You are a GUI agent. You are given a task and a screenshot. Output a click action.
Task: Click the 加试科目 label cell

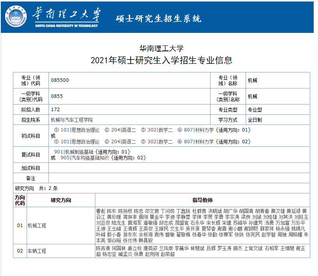[31, 168]
